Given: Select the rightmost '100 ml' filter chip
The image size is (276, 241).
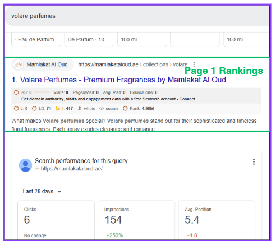Looking at the screenshot, I should point(246,40).
